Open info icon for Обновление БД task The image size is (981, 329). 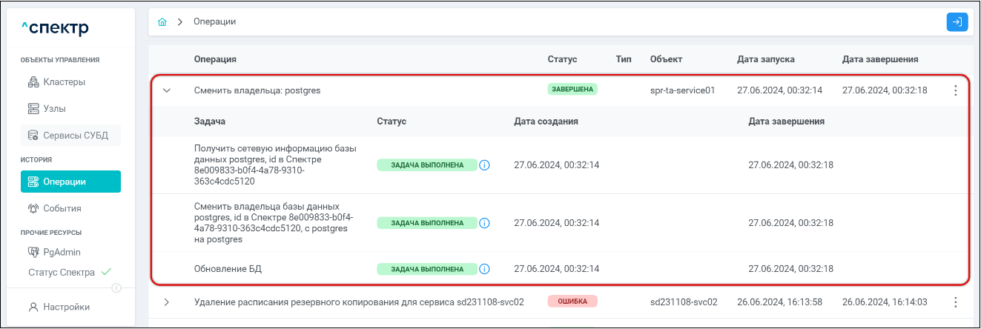pos(485,269)
